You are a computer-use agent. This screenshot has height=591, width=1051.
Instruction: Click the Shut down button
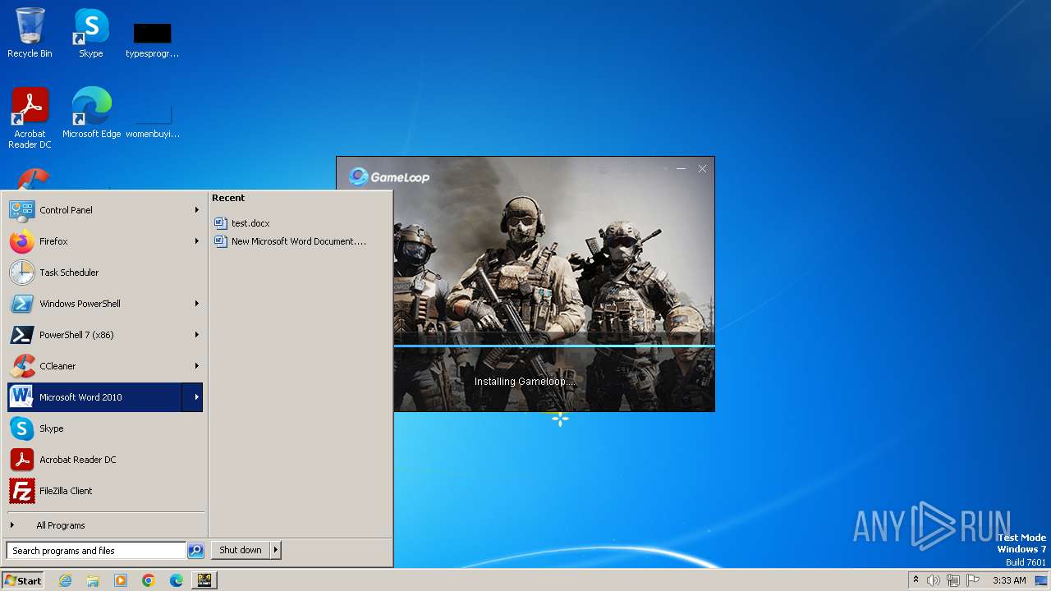click(x=241, y=550)
